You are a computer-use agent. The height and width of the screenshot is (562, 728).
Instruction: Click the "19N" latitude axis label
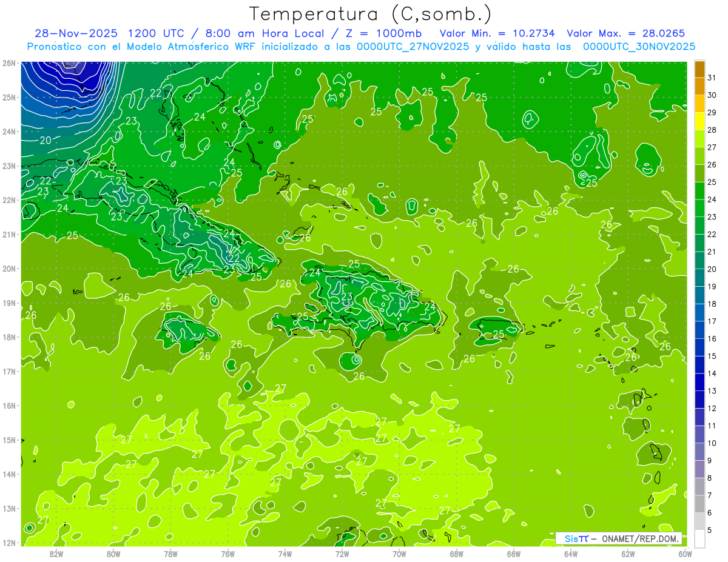[x=8, y=303]
